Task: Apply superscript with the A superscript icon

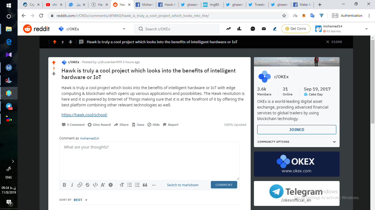Action: click(103, 185)
